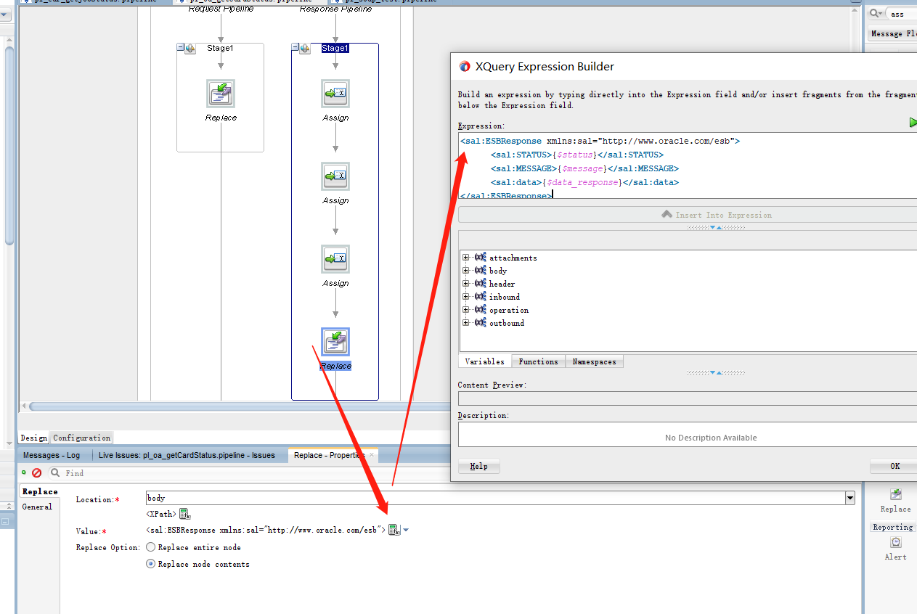
Task: Click into the XQuery Expression editor
Action: [x=688, y=166]
